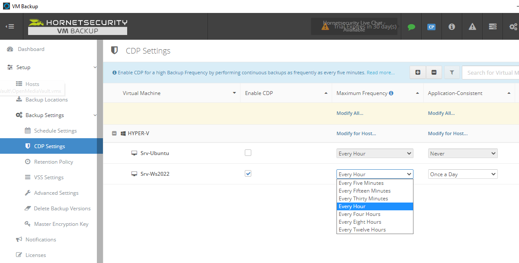The image size is (519, 263).
Task: Choose the highlighted Every Hour option
Action: coord(375,206)
